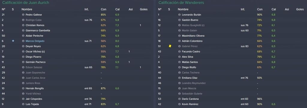Click the info icon beside Kevin Ramírez

coord(179,104)
